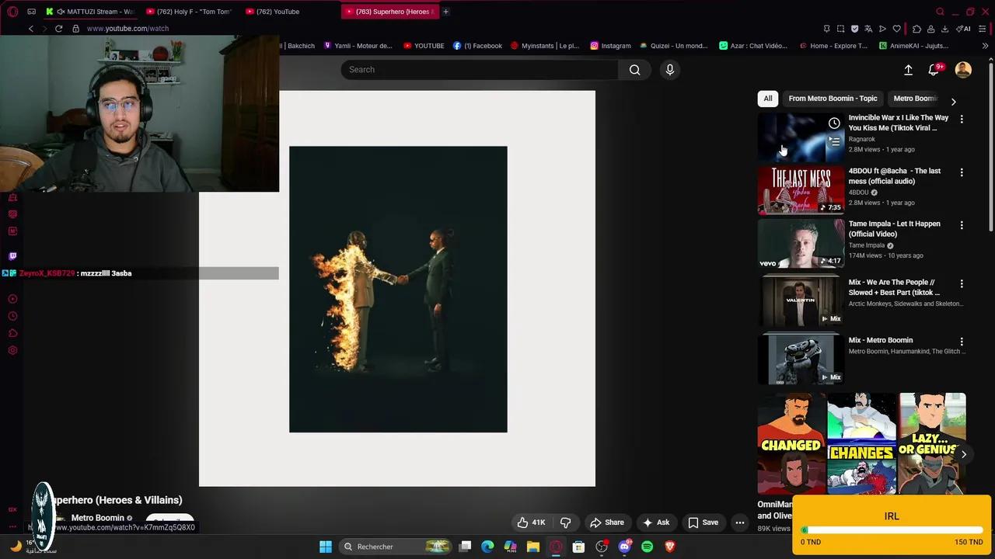
Task: Open Opera sidebar settings gear
Action: click(12, 350)
